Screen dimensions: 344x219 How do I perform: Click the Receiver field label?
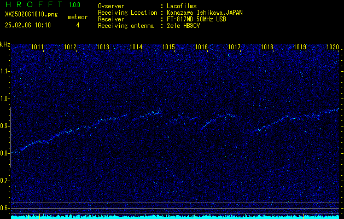click(x=111, y=19)
